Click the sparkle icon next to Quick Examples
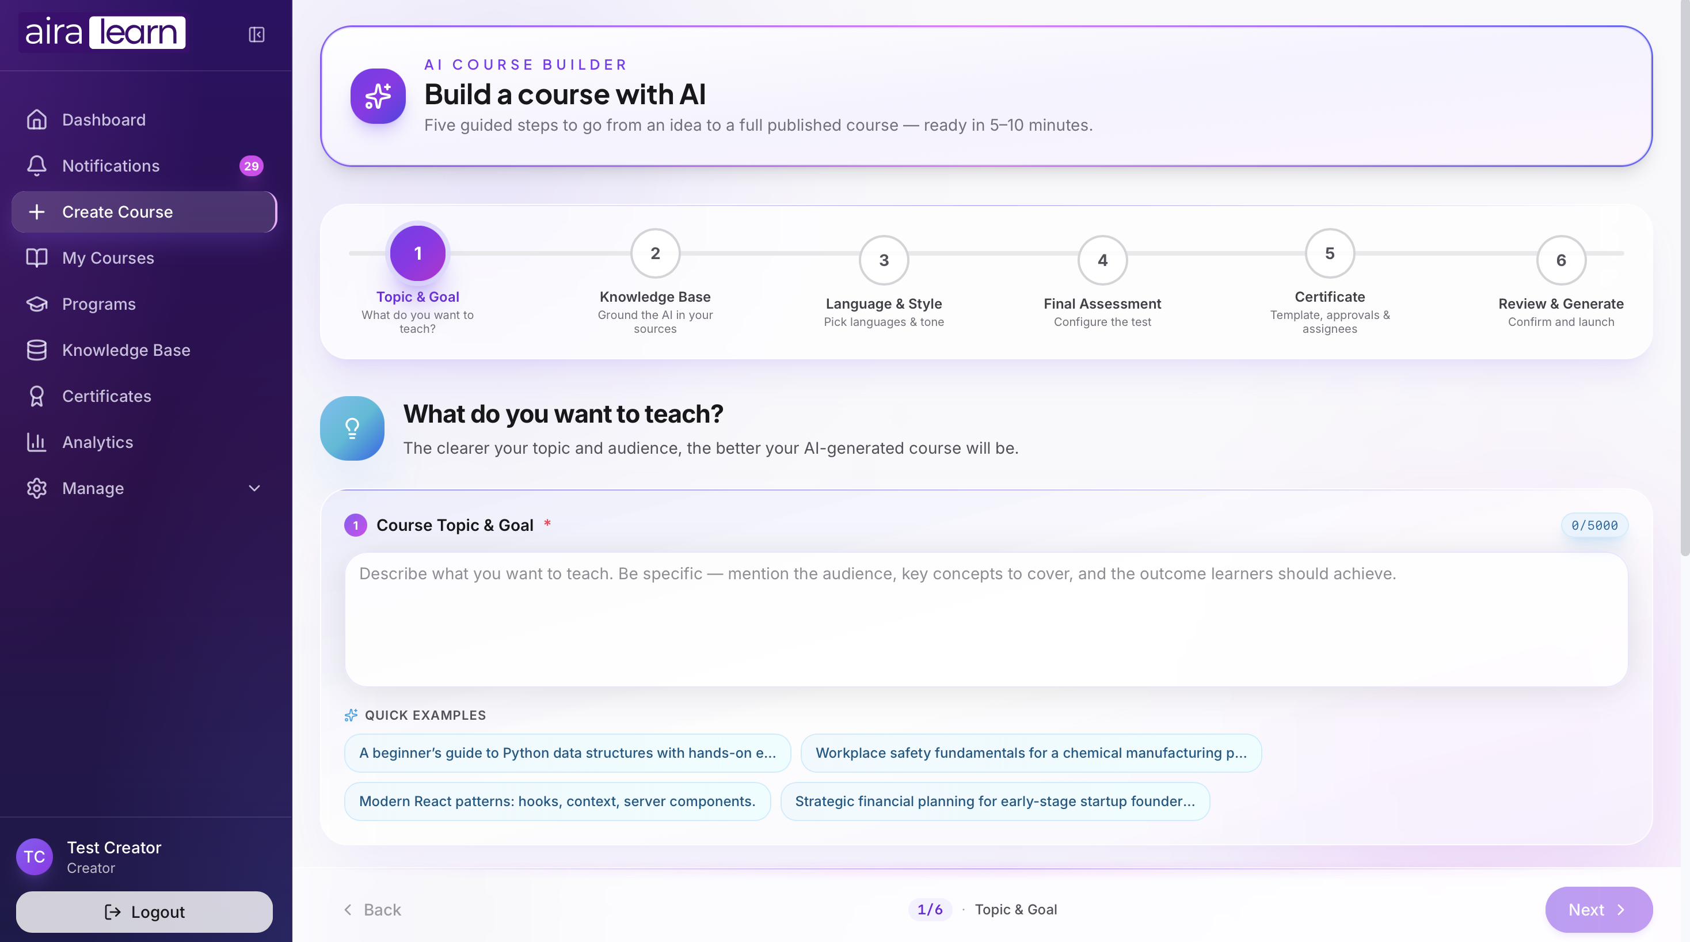1690x942 pixels. [351, 715]
